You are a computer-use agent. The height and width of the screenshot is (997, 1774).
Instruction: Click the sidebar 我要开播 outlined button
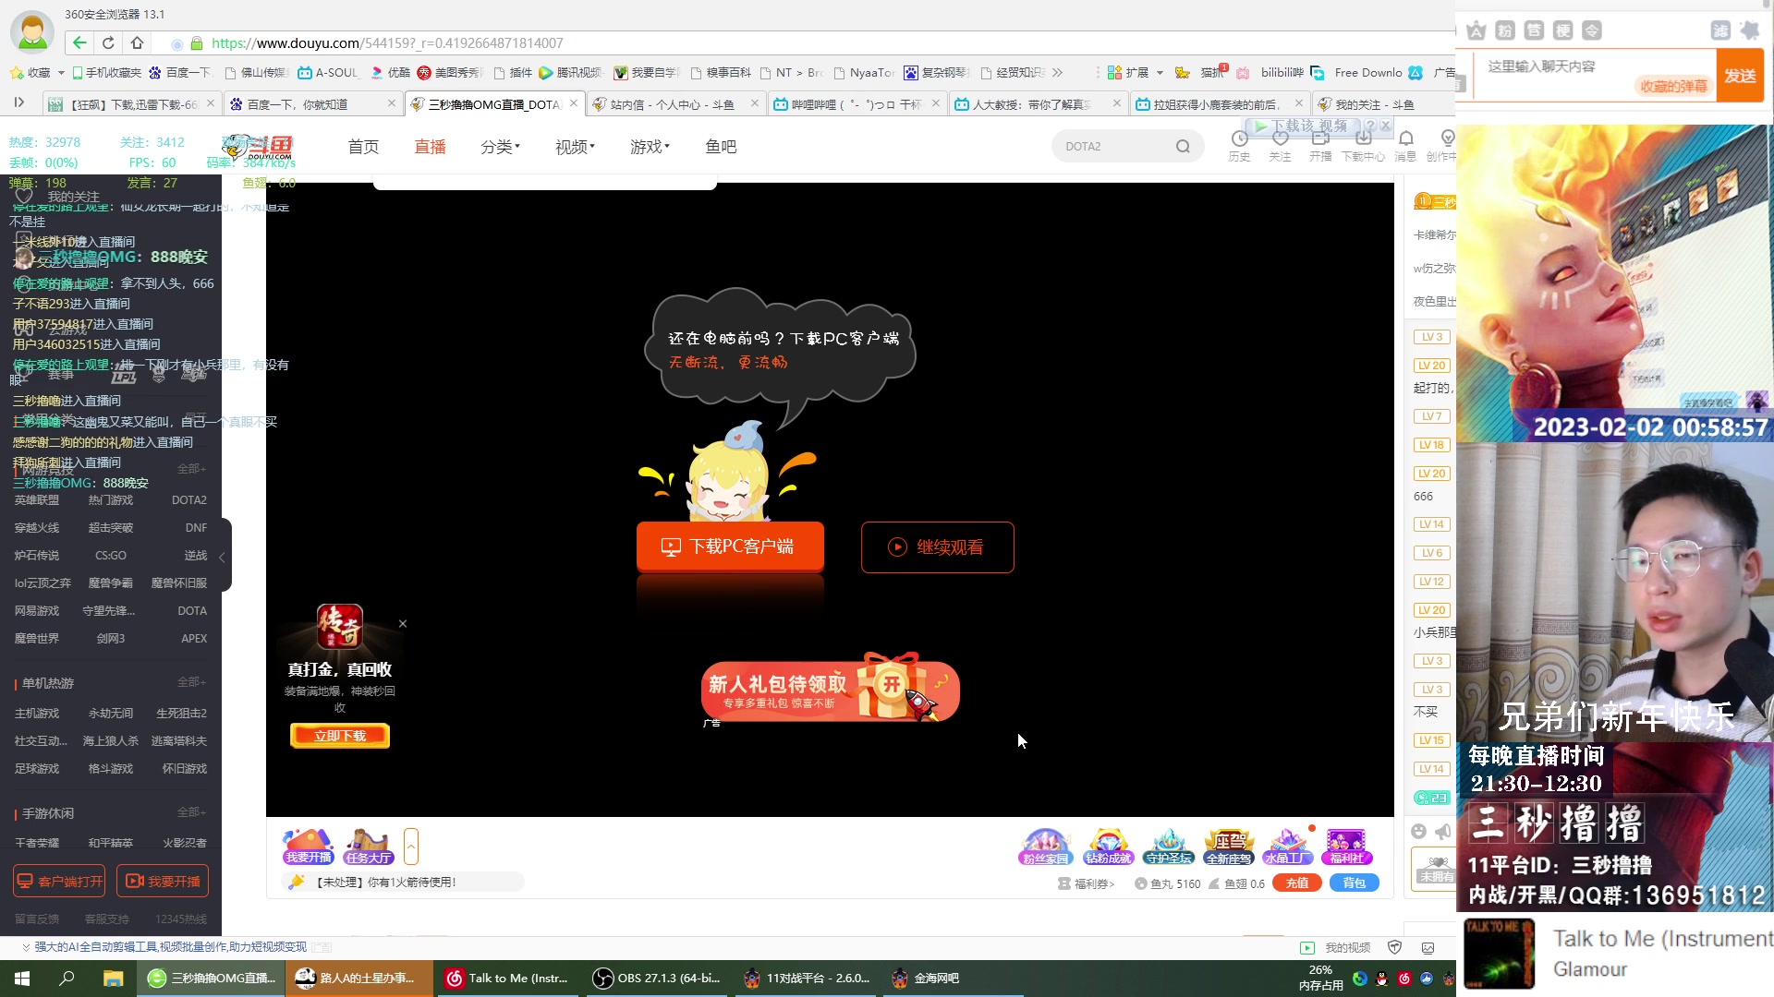coord(163,882)
